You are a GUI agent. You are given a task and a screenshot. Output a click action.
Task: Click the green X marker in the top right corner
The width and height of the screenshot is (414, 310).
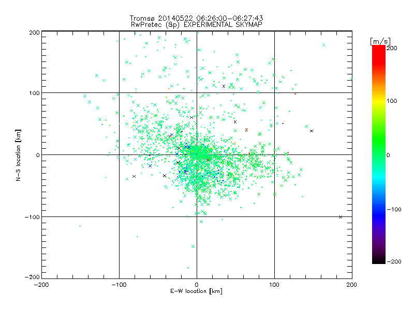coord(324,45)
